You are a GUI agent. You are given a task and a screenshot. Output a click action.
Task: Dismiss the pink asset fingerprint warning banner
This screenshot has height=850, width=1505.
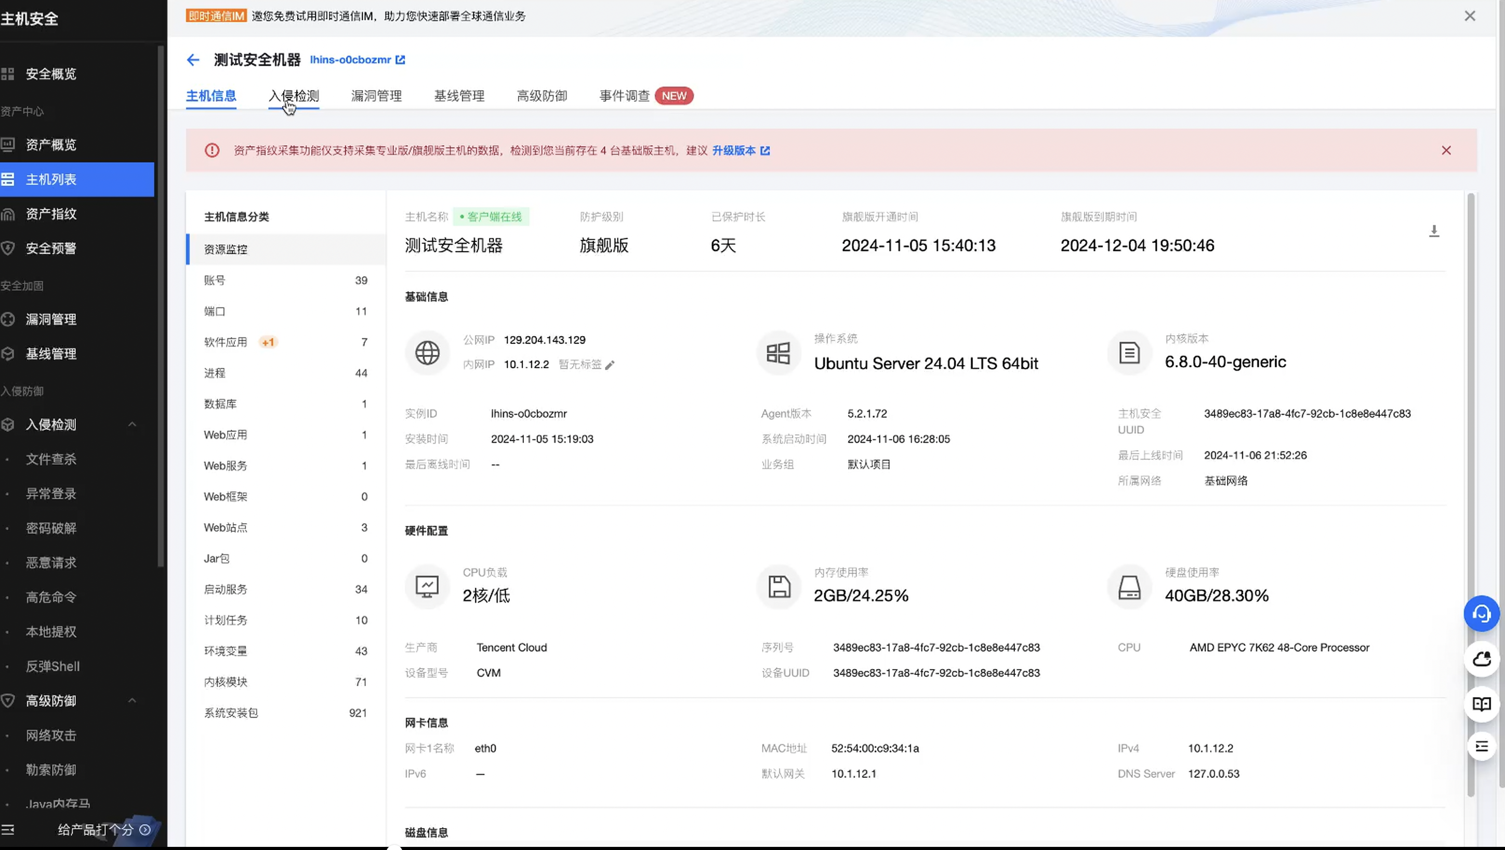[1446, 151]
